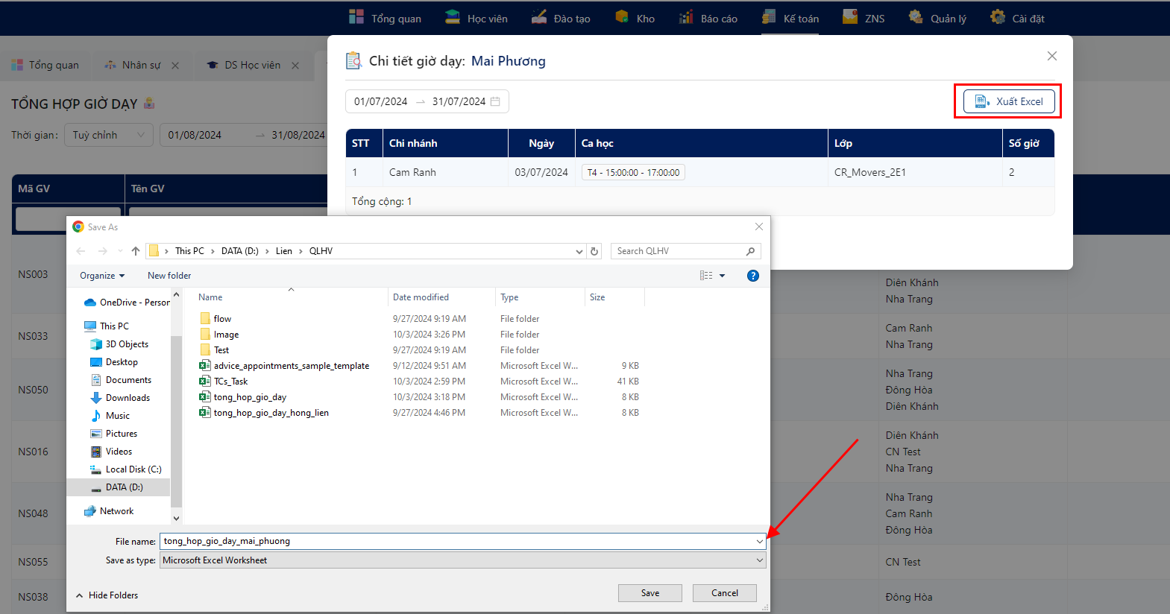
Task: Open the Học viên menu
Action: tap(476, 18)
